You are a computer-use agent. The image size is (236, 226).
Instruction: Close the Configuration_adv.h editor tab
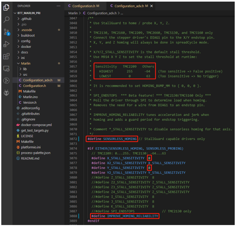point(152,6)
